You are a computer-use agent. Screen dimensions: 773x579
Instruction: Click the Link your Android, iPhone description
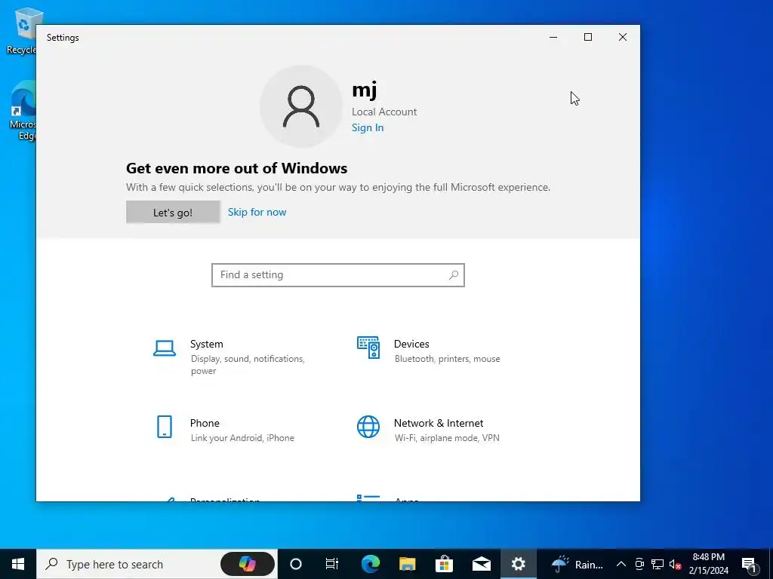(x=242, y=438)
